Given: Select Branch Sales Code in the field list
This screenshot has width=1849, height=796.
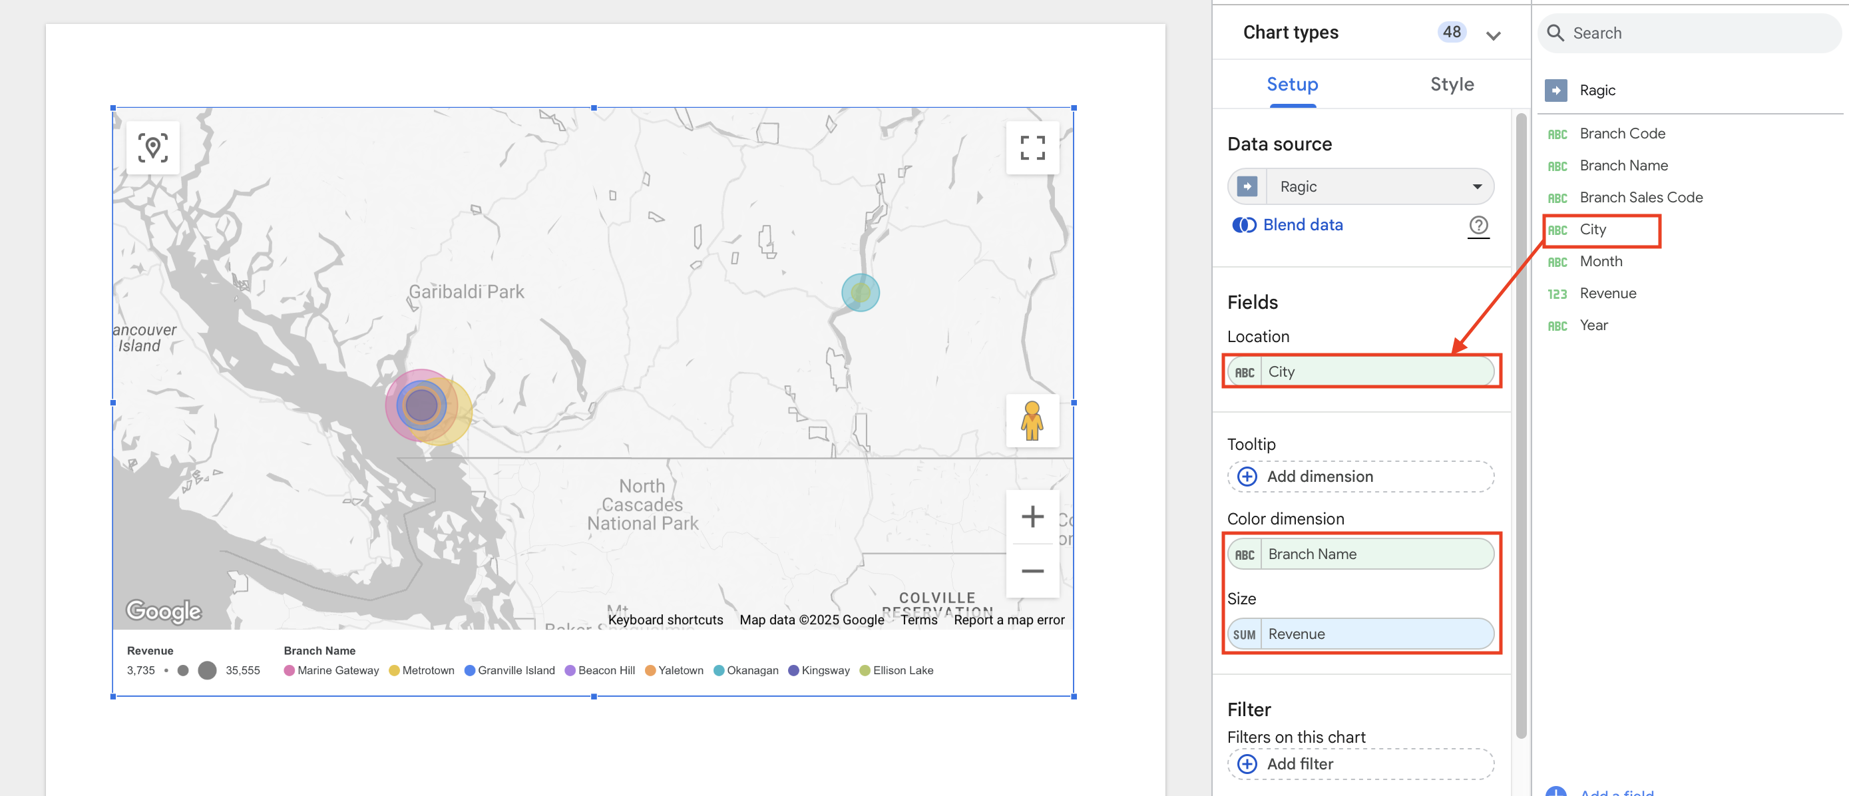Looking at the screenshot, I should [x=1640, y=198].
